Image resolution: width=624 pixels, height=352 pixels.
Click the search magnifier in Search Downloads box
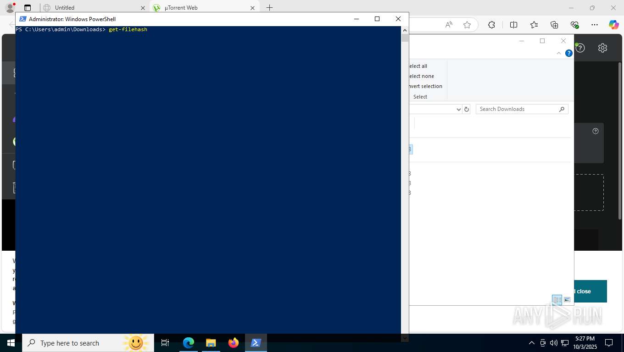click(x=562, y=109)
